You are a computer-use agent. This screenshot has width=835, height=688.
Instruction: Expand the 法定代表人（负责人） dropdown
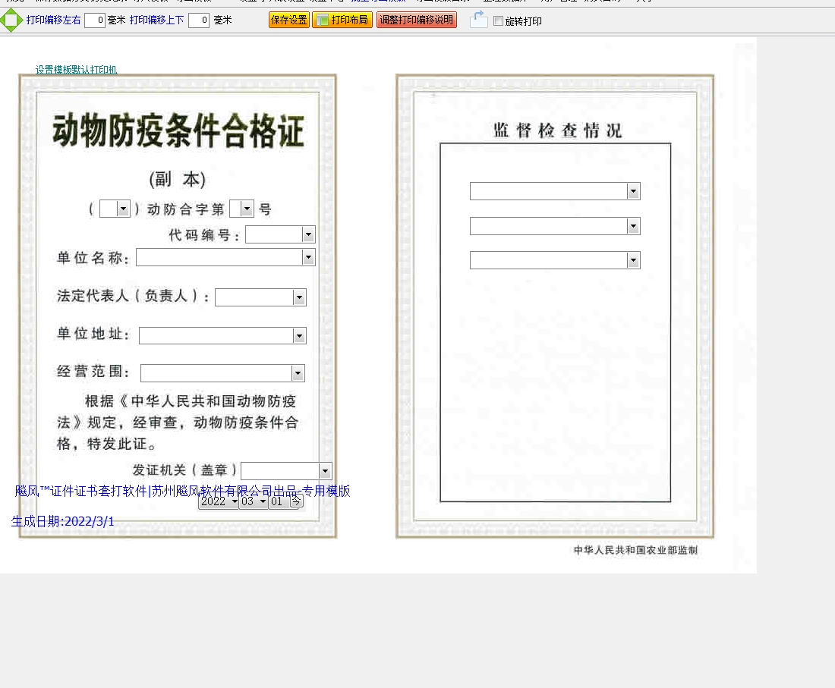(299, 297)
